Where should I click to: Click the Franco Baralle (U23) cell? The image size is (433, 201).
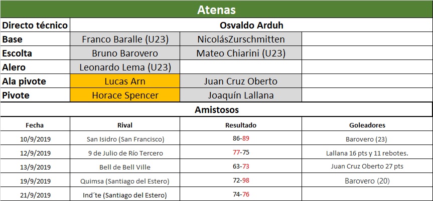[125, 39]
